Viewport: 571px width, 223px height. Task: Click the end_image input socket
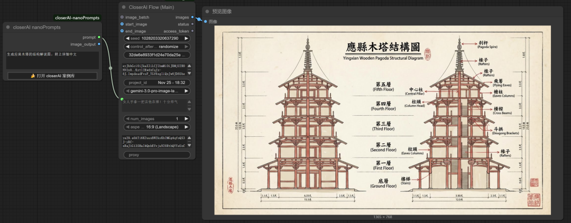pyautogui.click(x=122, y=31)
